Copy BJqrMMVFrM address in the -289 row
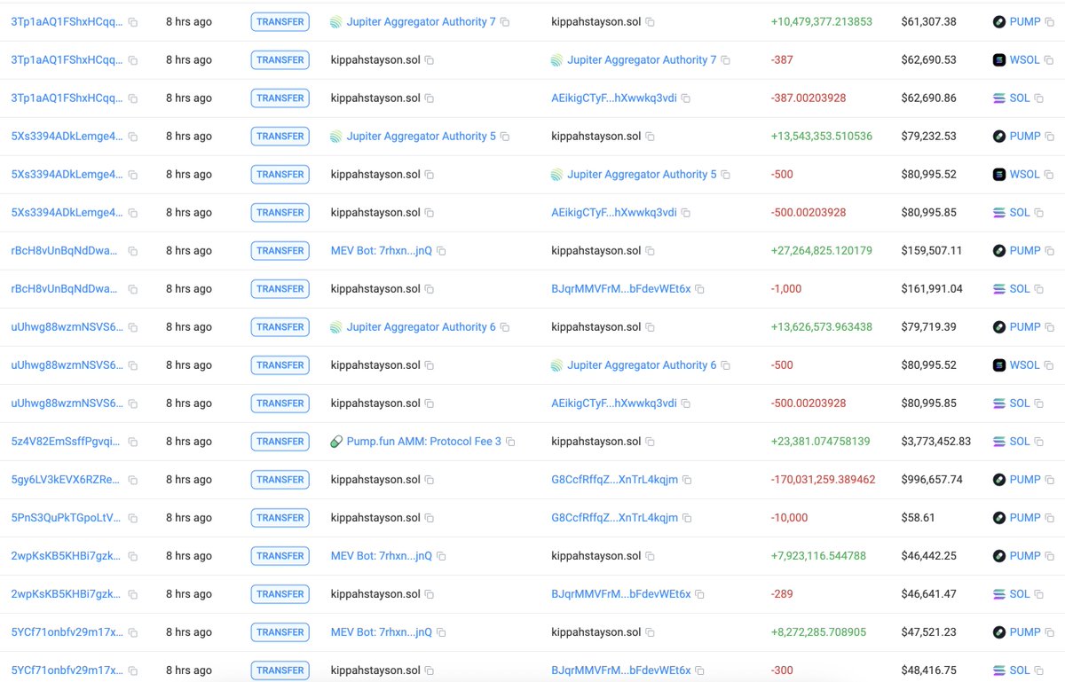1065x682 pixels. pyautogui.click(x=699, y=594)
